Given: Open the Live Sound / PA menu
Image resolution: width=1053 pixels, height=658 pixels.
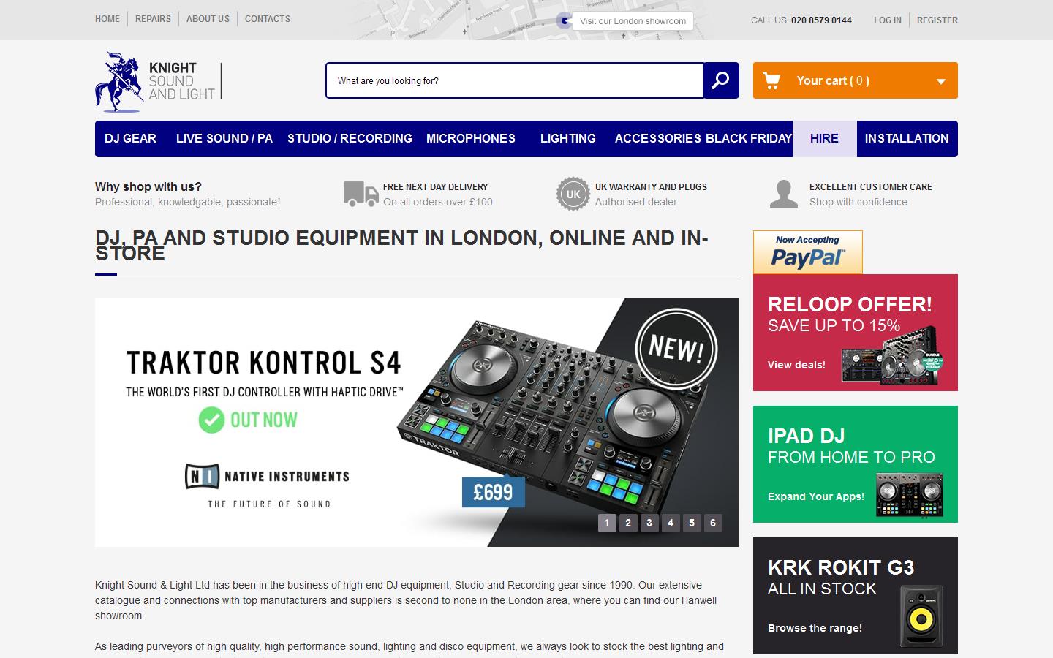Looking at the screenshot, I should pos(224,139).
